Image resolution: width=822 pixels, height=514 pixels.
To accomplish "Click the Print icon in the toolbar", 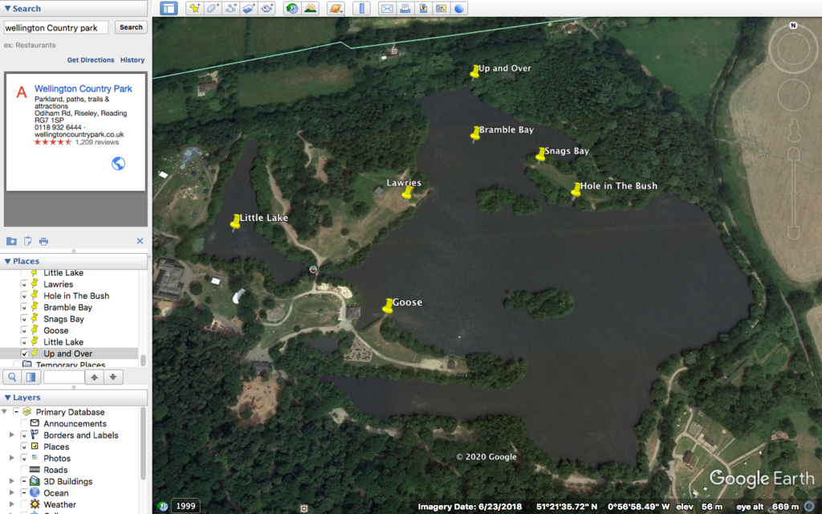I will 405,8.
